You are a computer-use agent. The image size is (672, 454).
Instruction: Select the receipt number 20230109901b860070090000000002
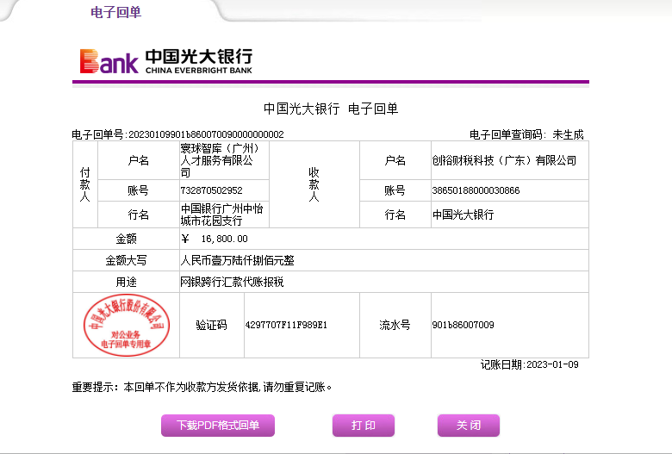coord(206,134)
